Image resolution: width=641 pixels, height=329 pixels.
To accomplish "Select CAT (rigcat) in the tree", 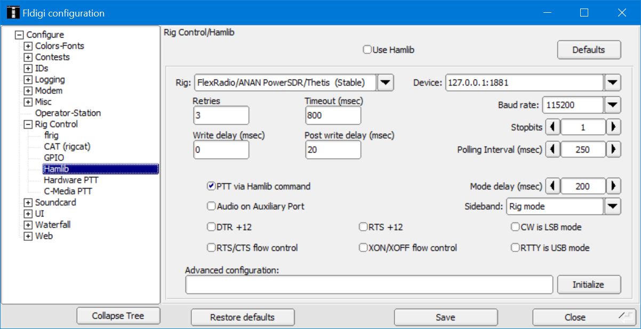I will click(x=63, y=146).
